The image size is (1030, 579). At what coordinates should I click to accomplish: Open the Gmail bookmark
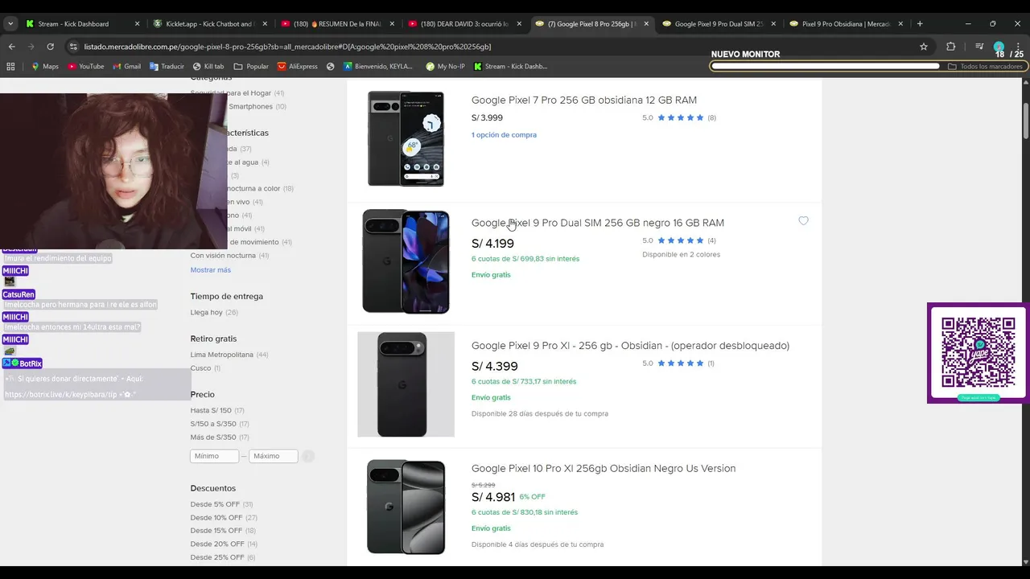click(126, 67)
